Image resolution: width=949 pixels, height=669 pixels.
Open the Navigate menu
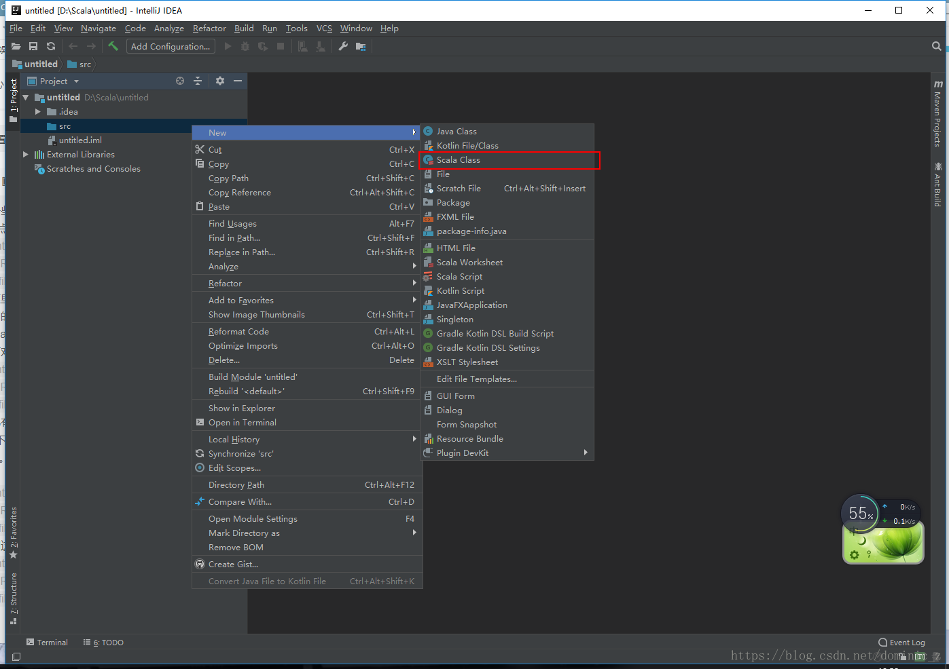coord(99,28)
